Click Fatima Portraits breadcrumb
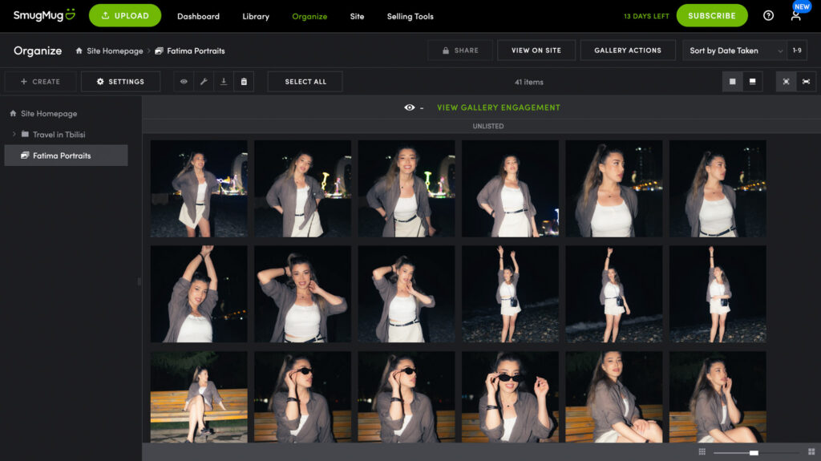The width and height of the screenshot is (821, 461). [196, 51]
